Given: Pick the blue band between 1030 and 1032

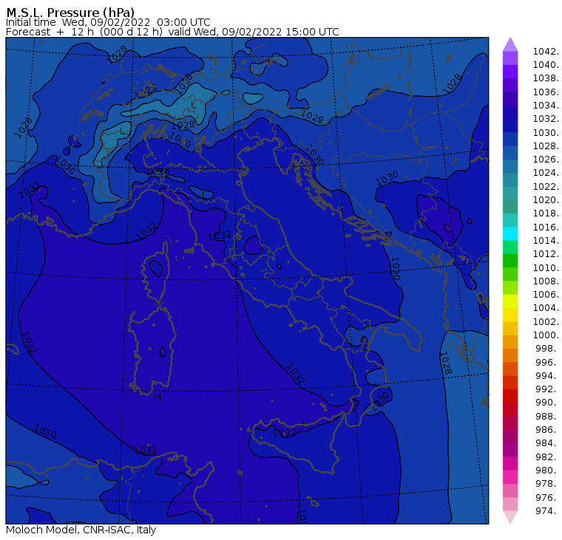Looking at the screenshot, I should point(510,126).
